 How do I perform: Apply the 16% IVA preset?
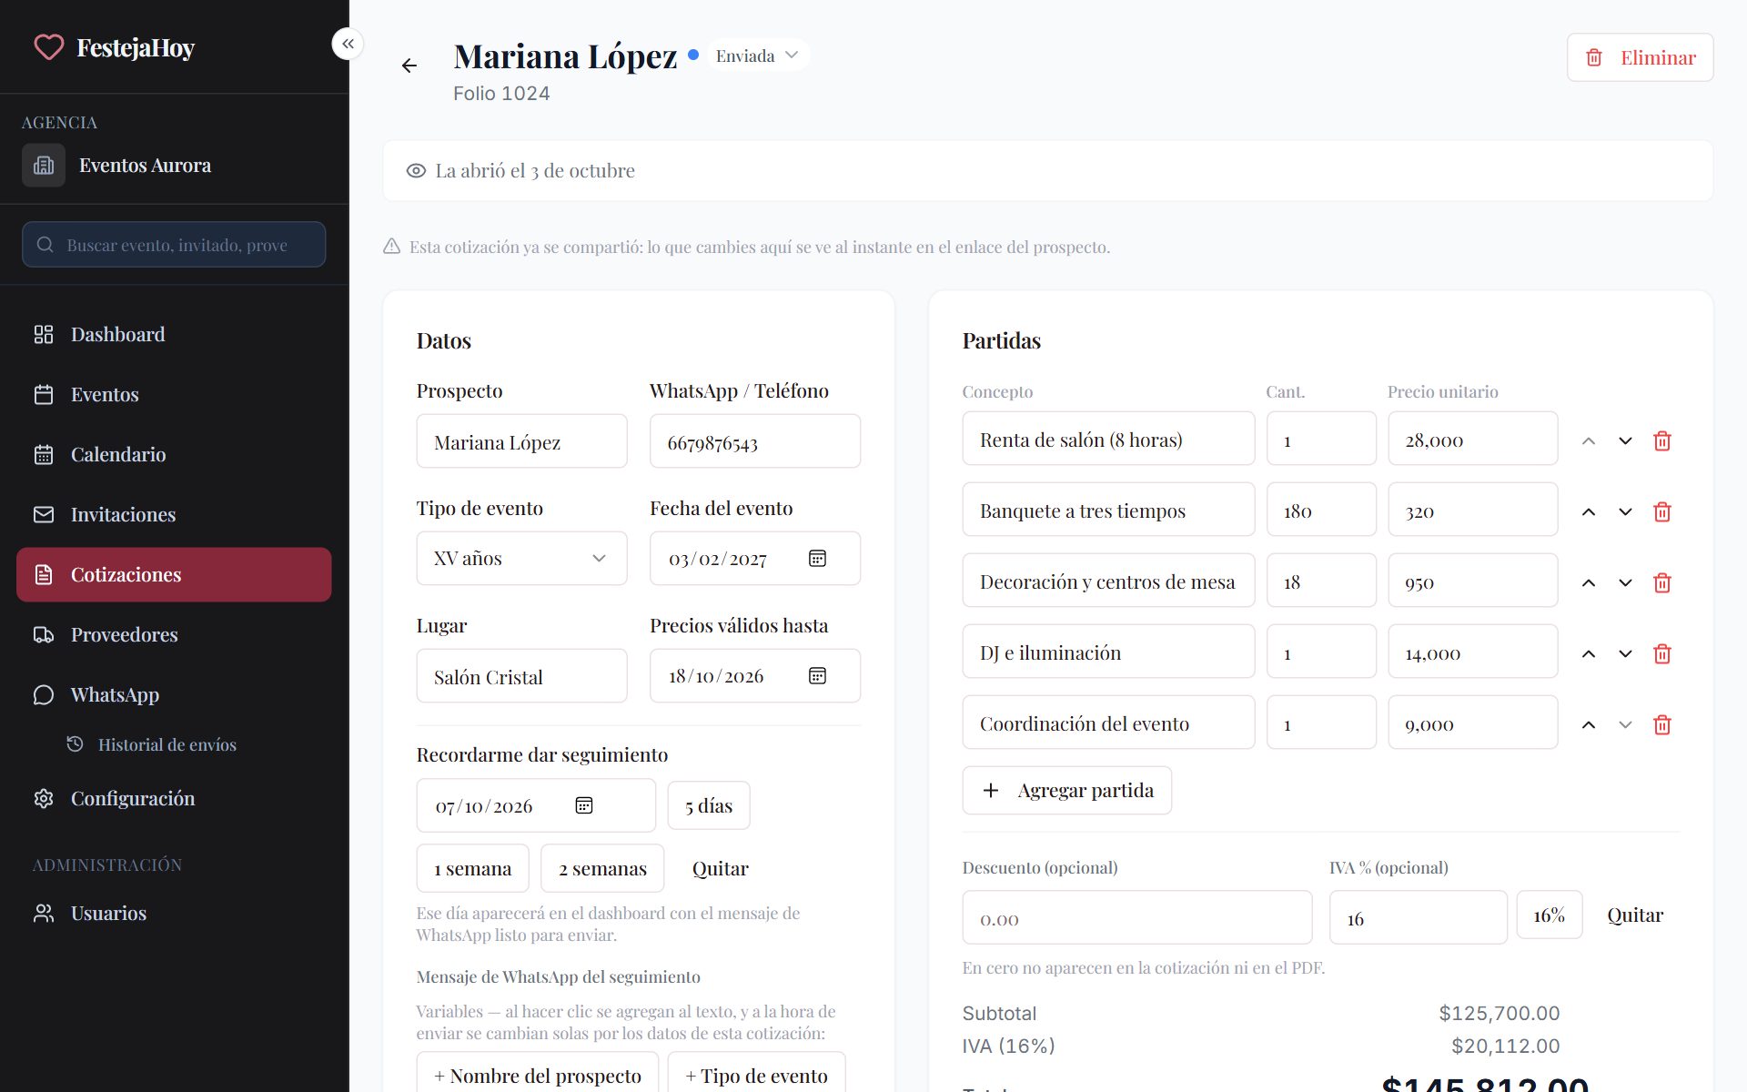point(1549,915)
